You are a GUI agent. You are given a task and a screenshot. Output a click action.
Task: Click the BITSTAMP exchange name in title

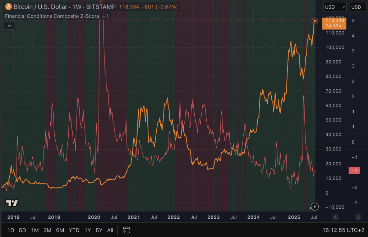(x=101, y=7)
